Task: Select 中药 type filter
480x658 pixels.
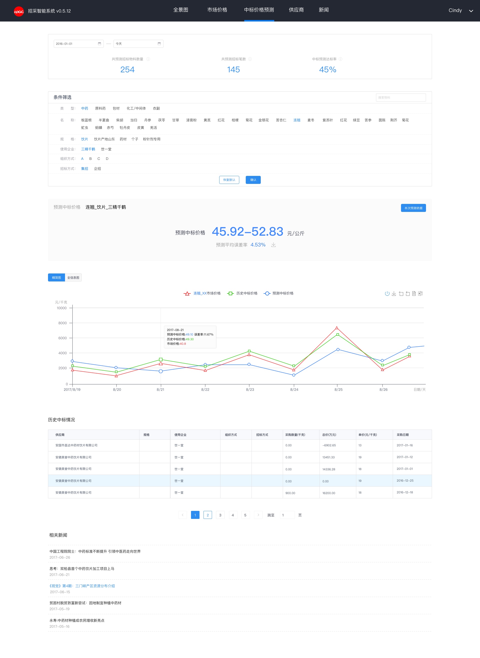Action: [84, 108]
